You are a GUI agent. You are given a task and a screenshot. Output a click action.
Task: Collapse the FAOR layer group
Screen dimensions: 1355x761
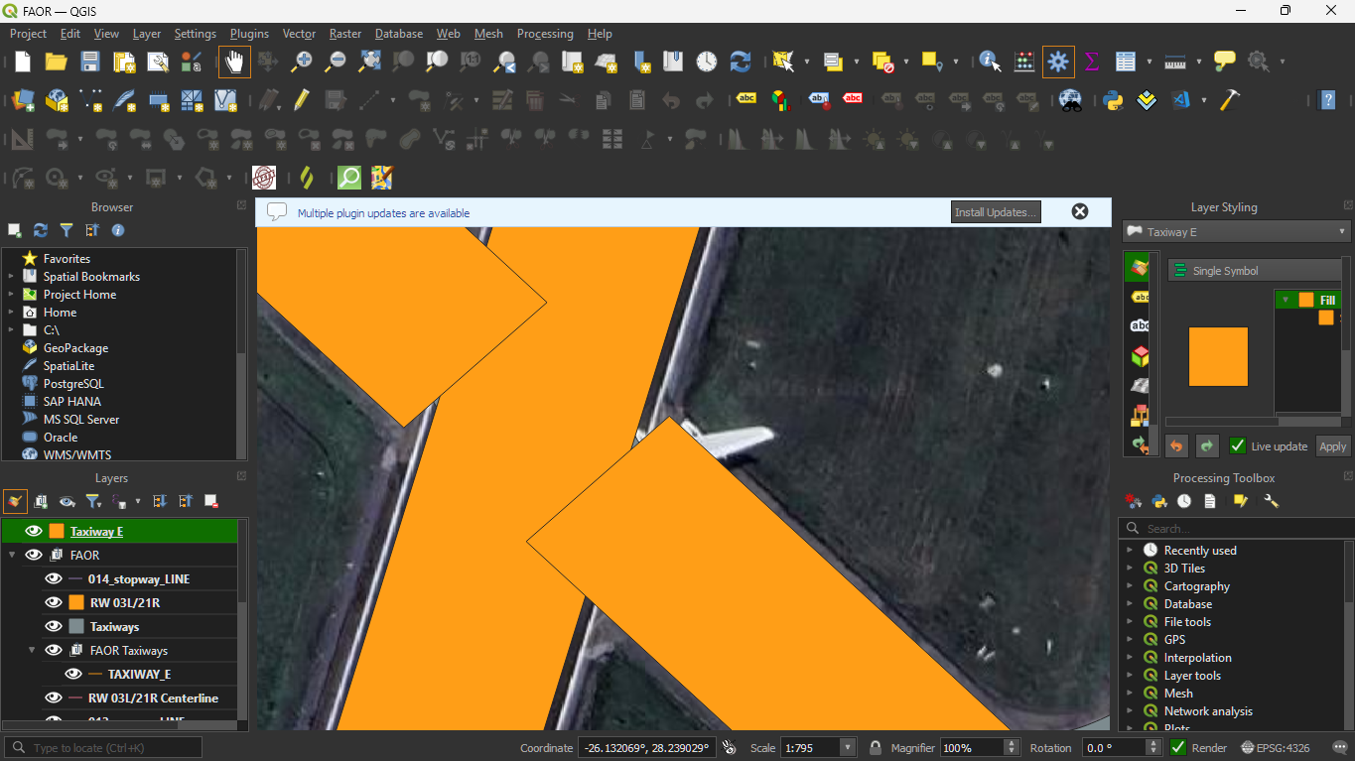pos(12,556)
